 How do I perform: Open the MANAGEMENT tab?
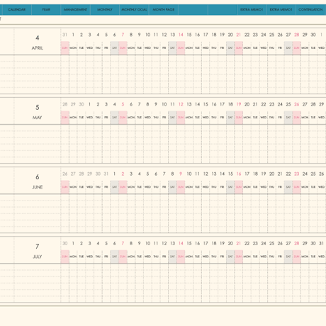75,9
